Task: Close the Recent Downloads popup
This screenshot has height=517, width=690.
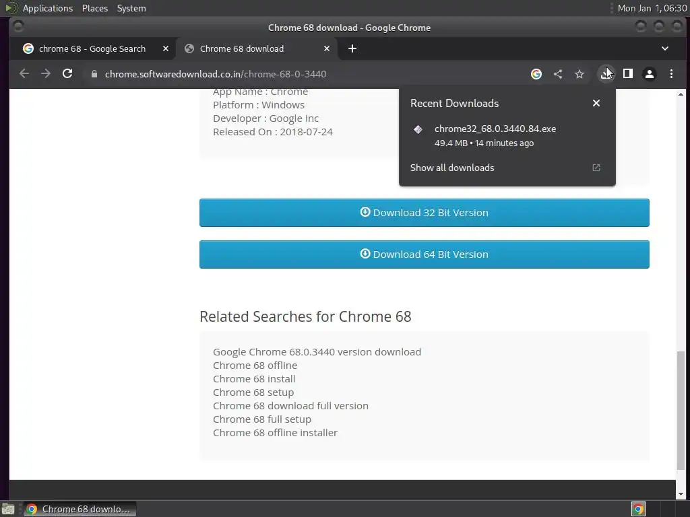Action: (596, 103)
